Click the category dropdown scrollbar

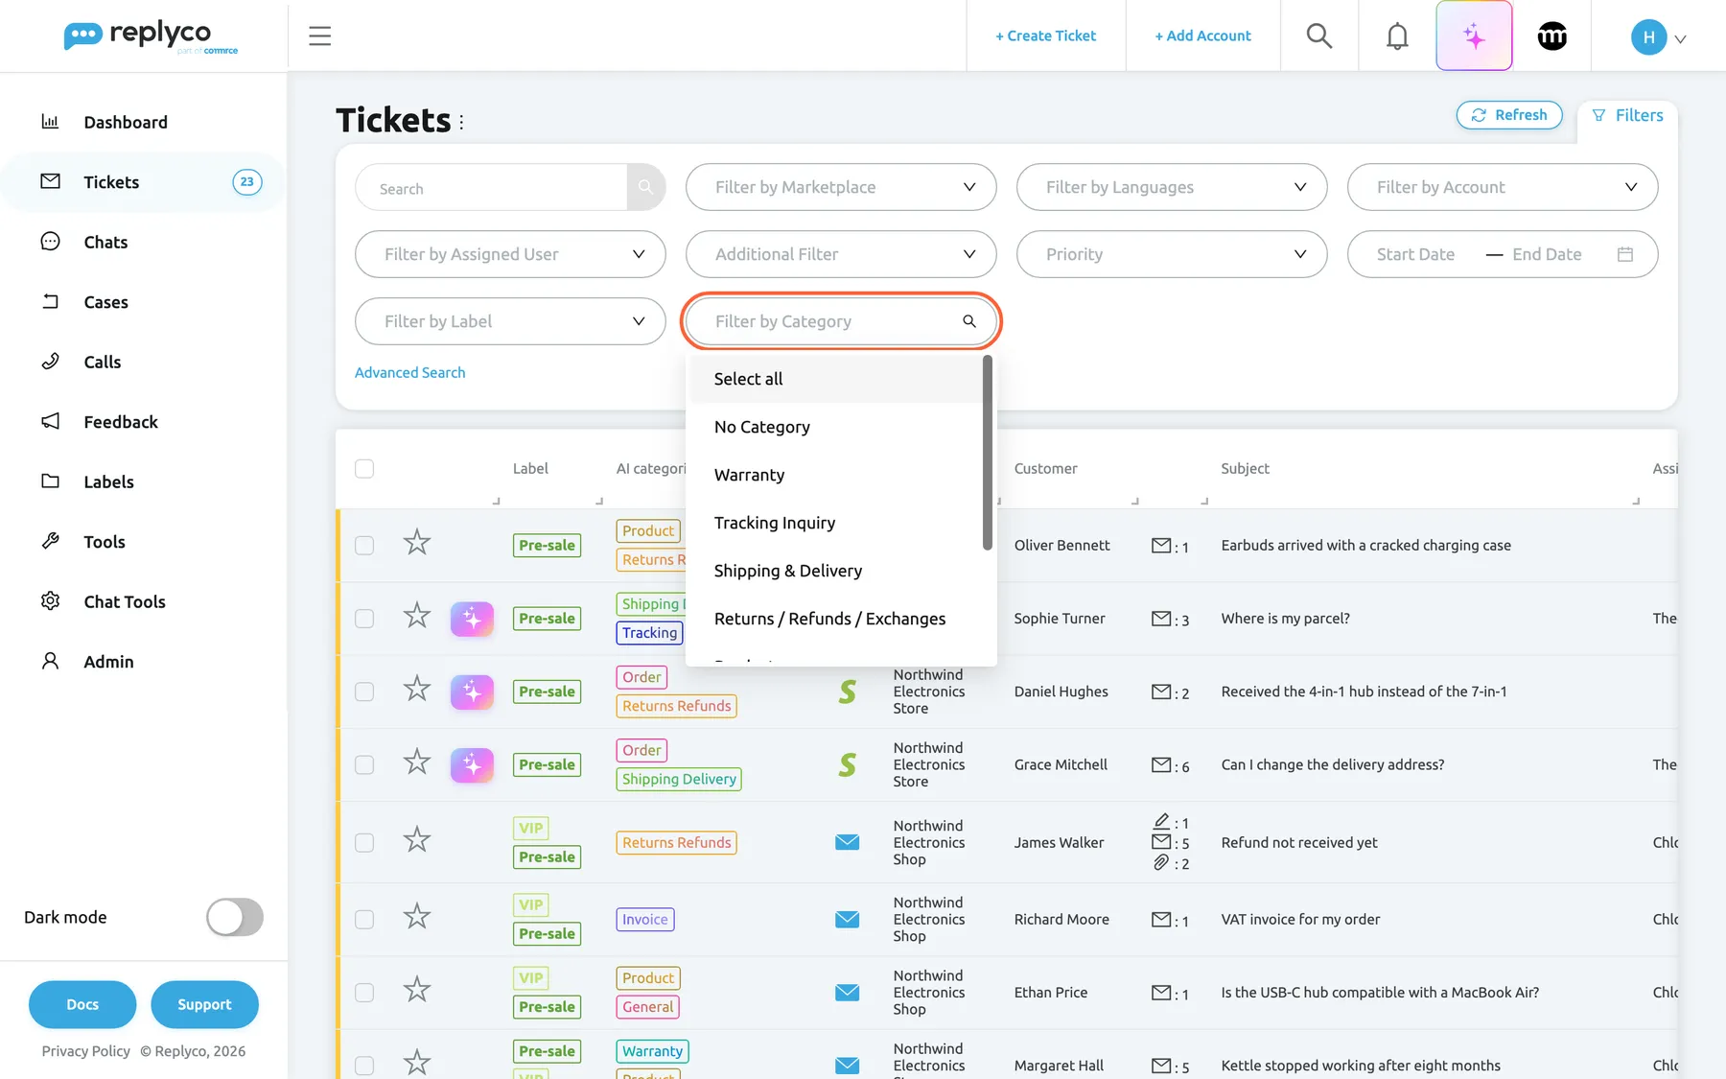click(x=987, y=453)
